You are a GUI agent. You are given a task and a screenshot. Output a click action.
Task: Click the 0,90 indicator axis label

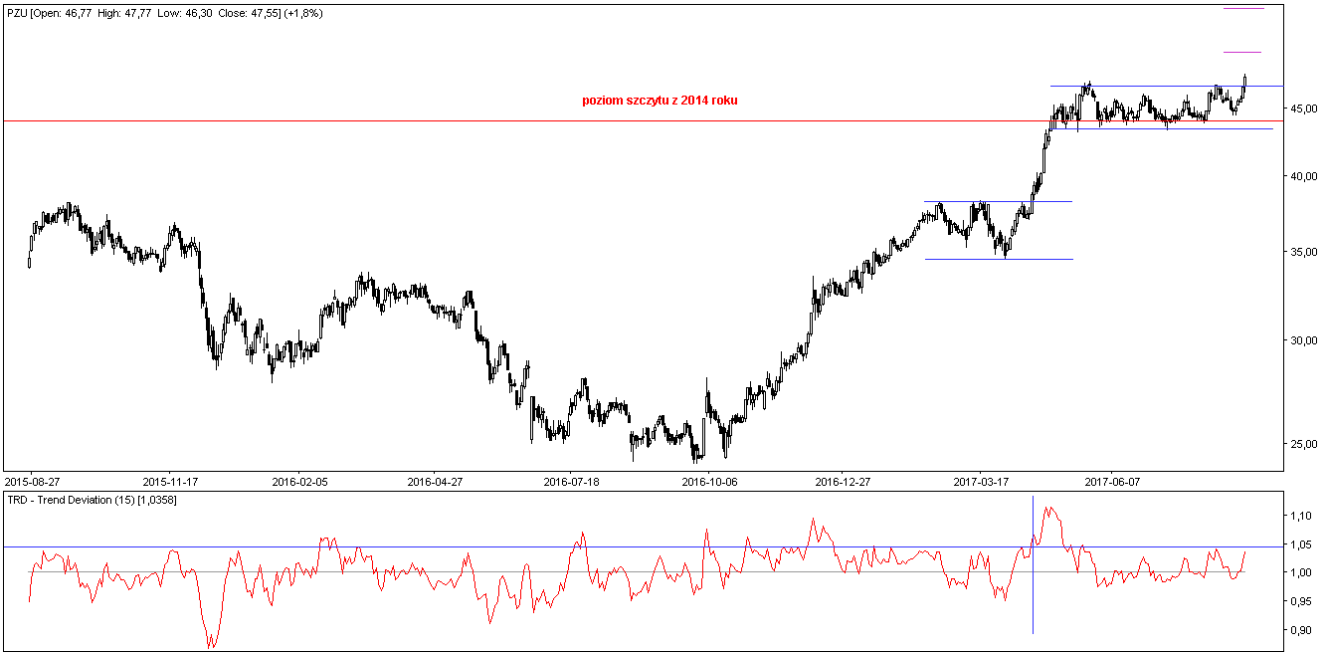(1303, 630)
